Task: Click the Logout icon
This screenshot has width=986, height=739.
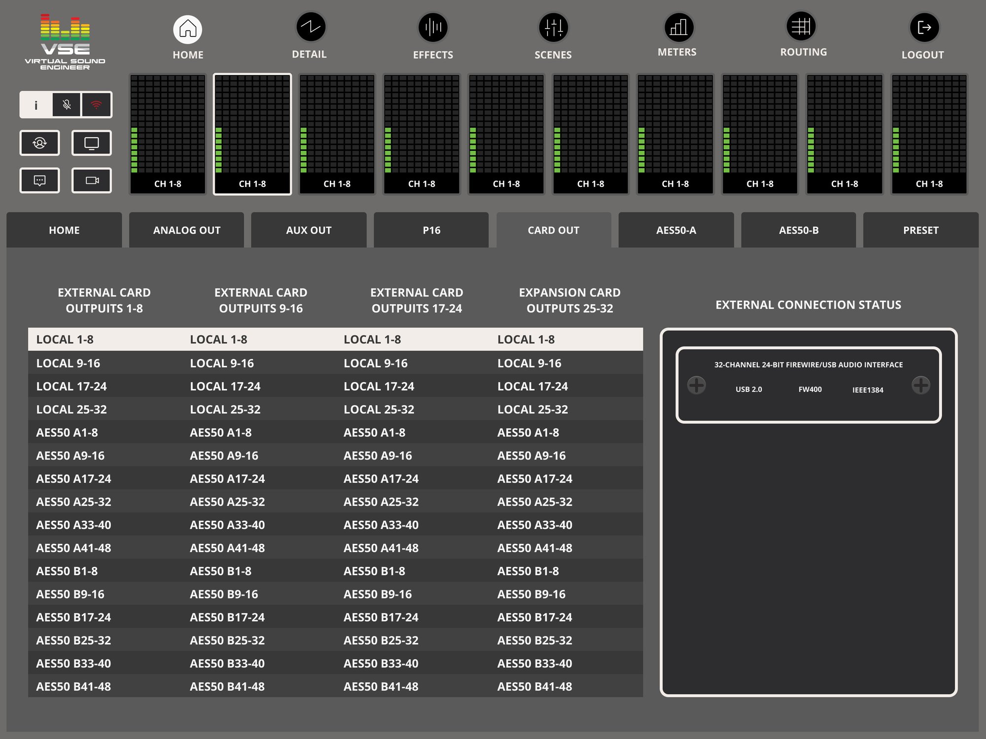Action: [x=923, y=28]
